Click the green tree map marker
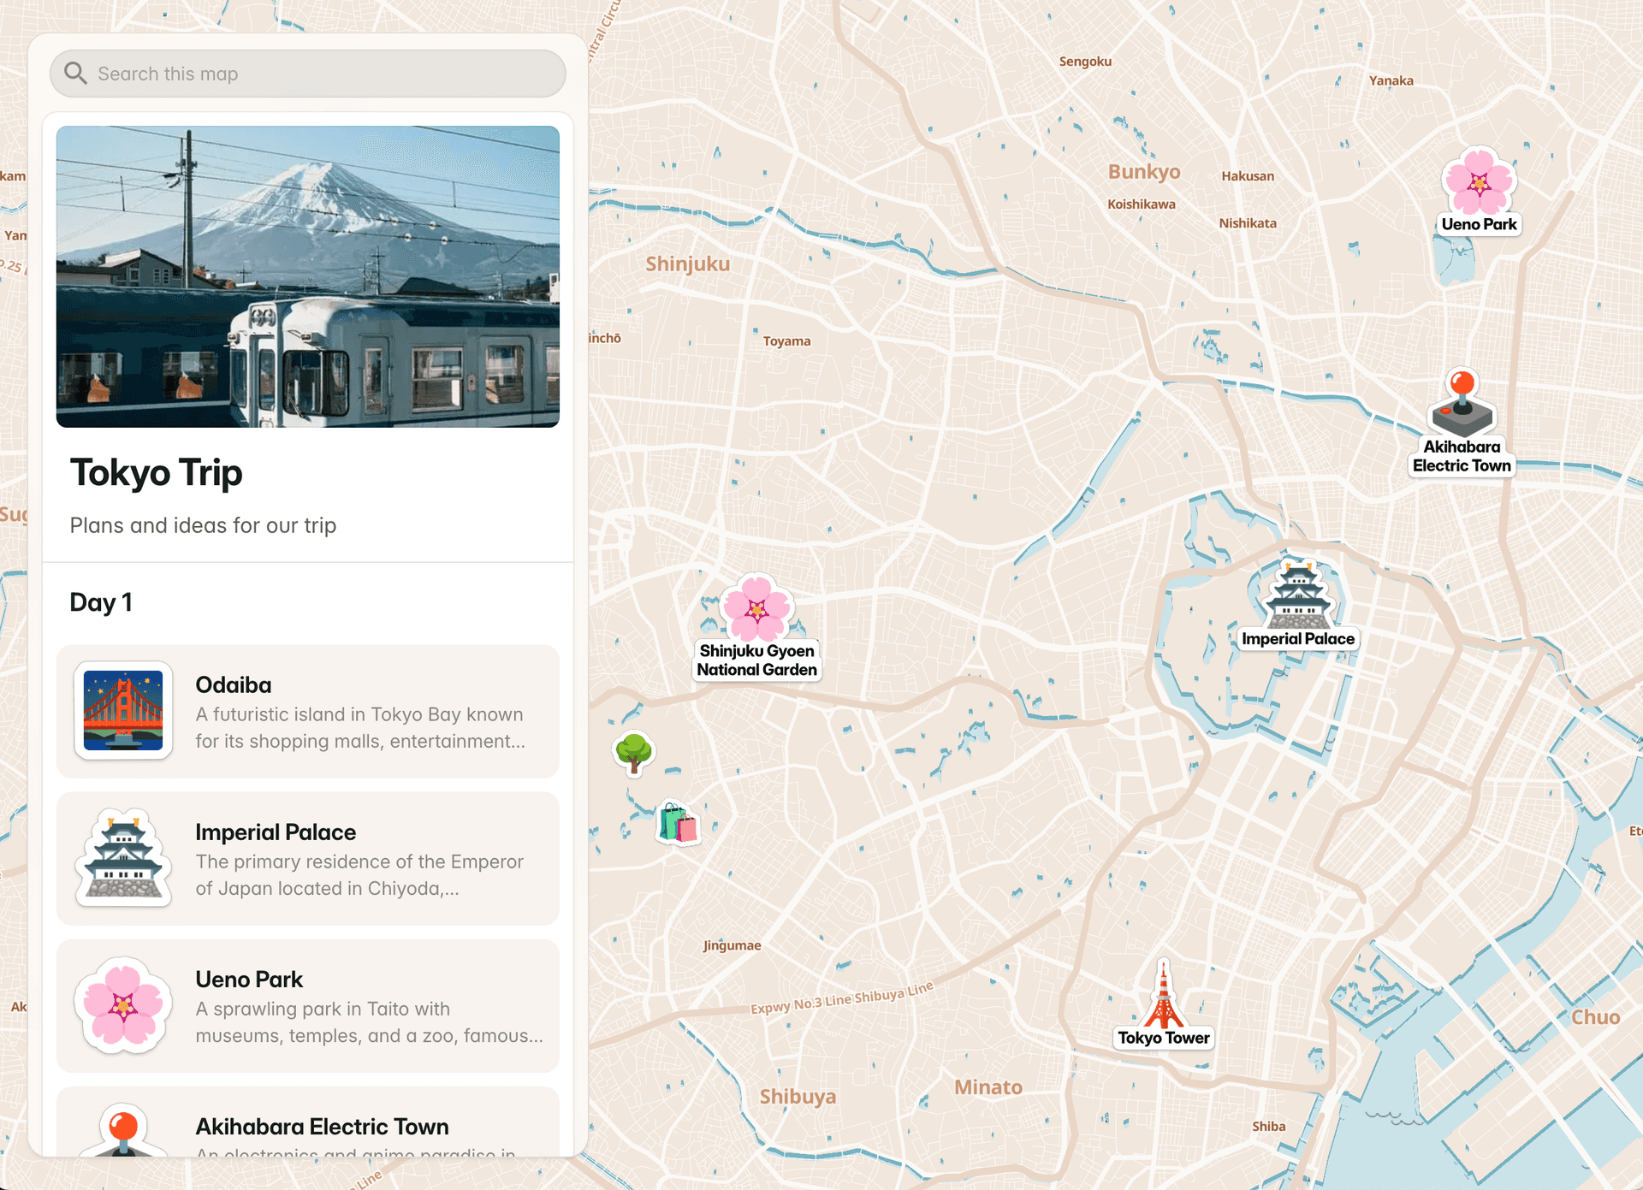Viewport: 1643px width, 1190px height. (x=634, y=753)
